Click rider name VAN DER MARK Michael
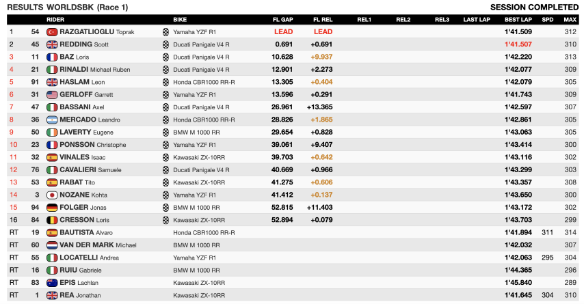584x304 pixels. [98, 245]
